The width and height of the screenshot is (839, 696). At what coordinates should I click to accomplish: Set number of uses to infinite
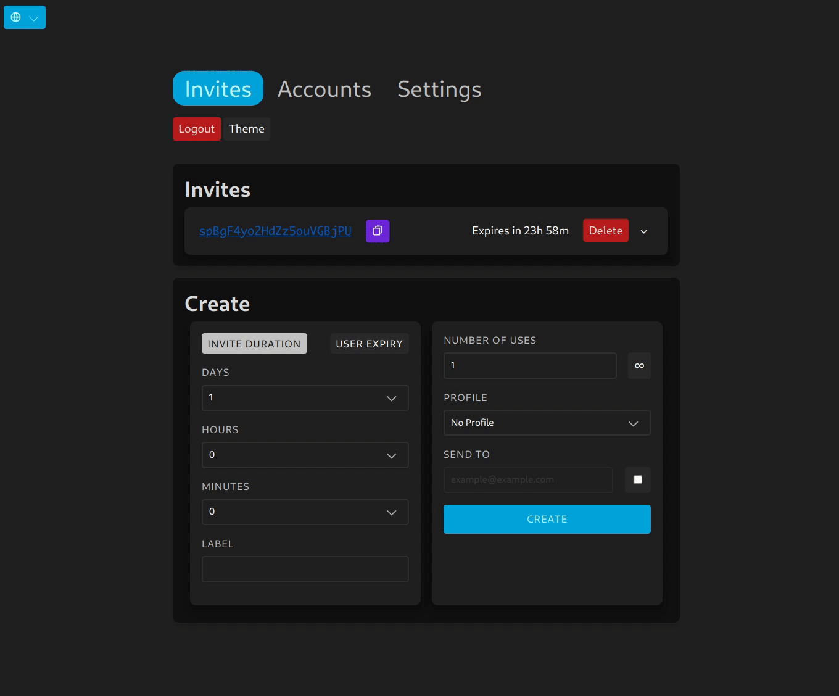(x=639, y=366)
